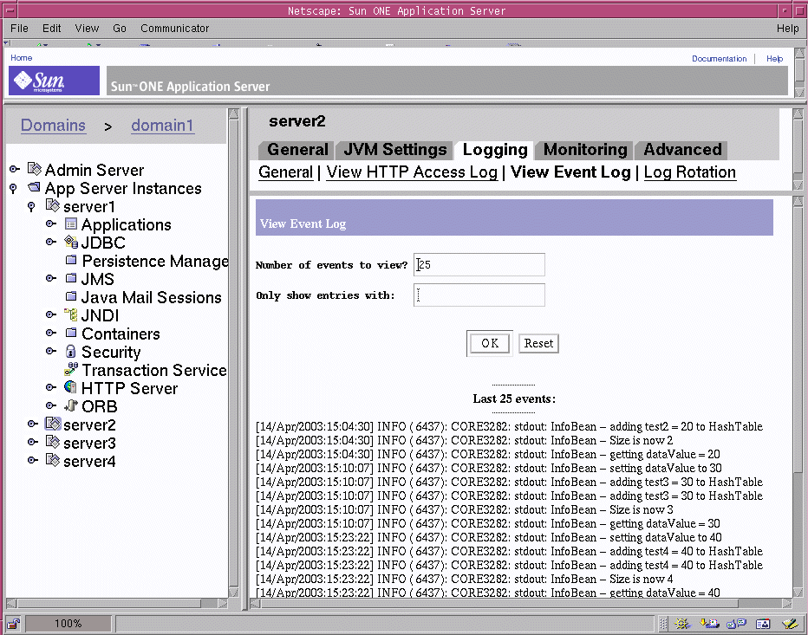
Task: Click the Persistence Manager folder icon
Action: pos(71,260)
